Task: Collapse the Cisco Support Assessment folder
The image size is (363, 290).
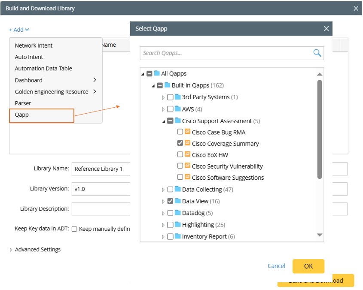Action: tap(163, 121)
